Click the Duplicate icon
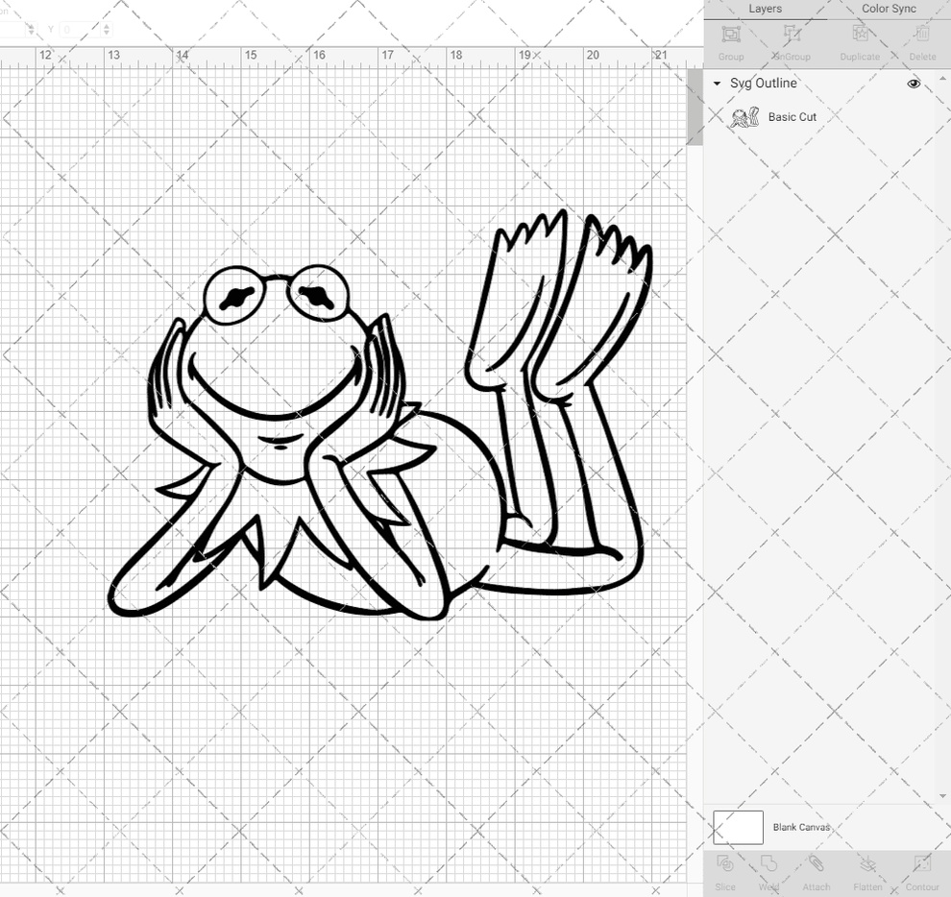The image size is (951, 897). tap(859, 40)
